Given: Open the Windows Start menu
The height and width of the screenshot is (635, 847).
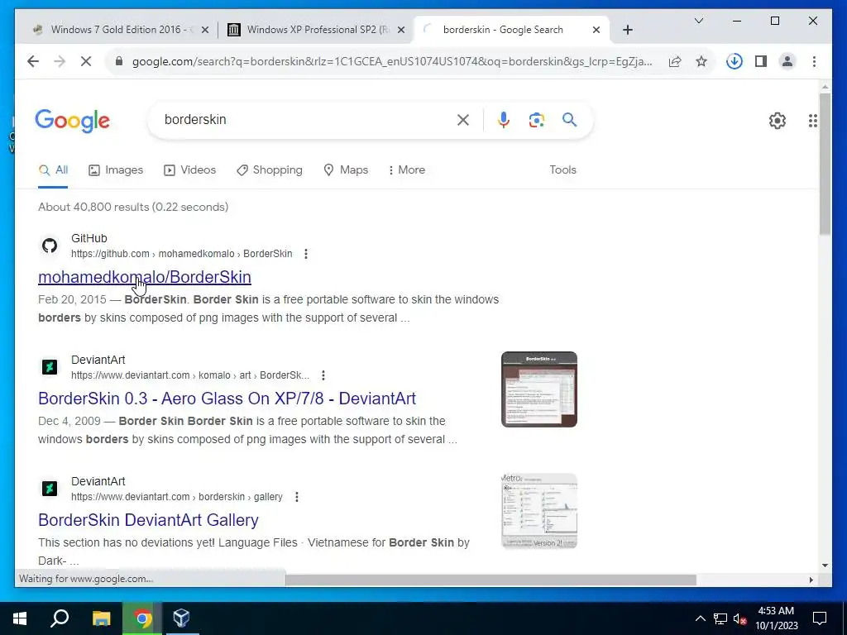Looking at the screenshot, I should click(20, 618).
